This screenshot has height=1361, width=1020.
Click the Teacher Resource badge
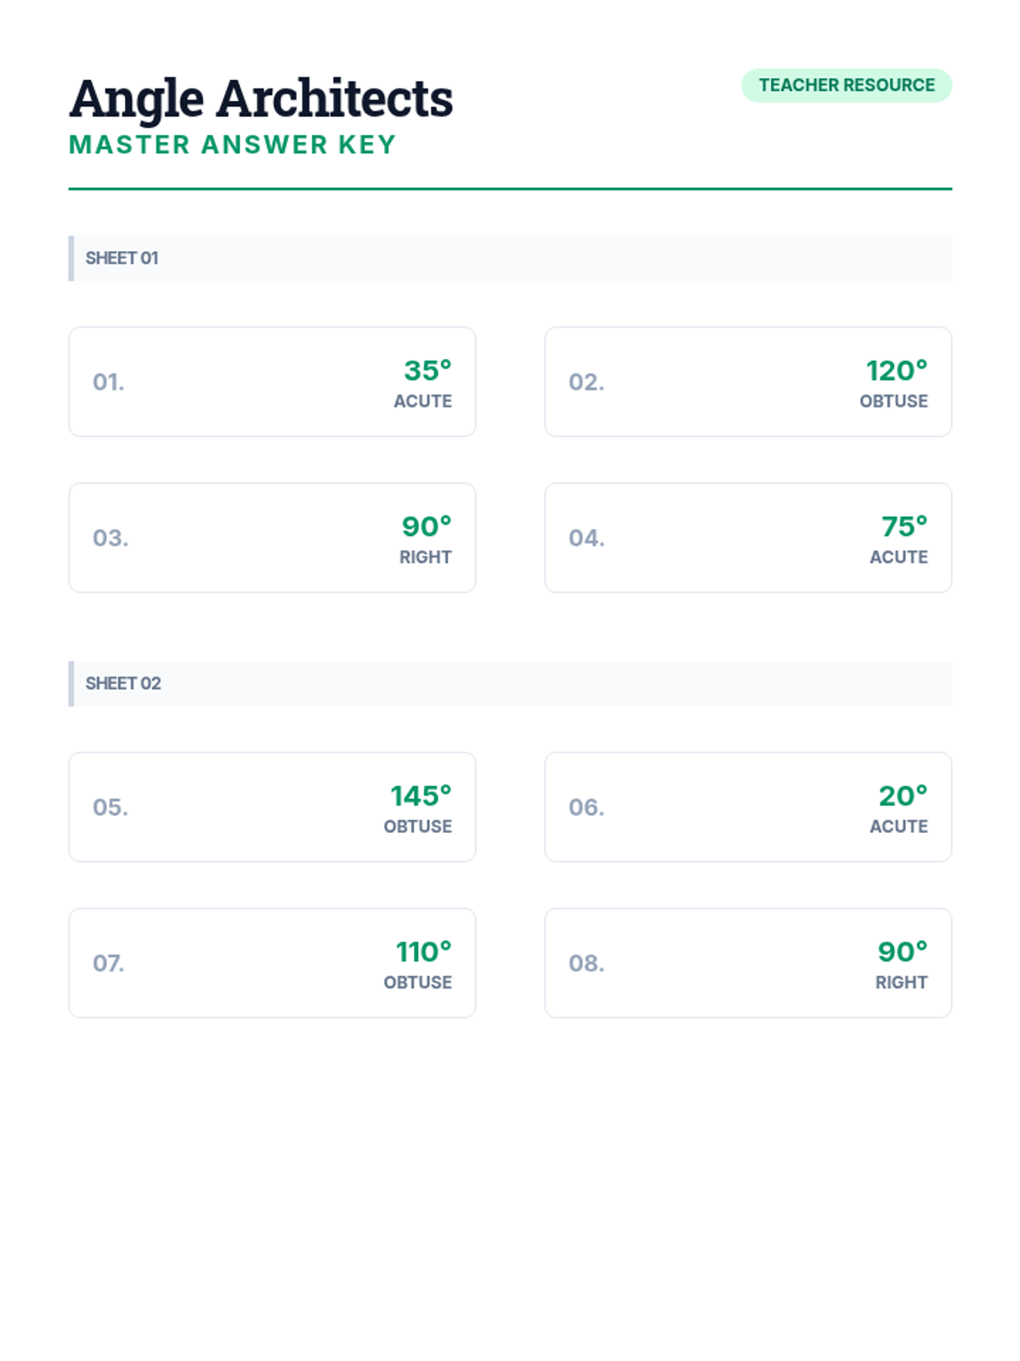847,85
